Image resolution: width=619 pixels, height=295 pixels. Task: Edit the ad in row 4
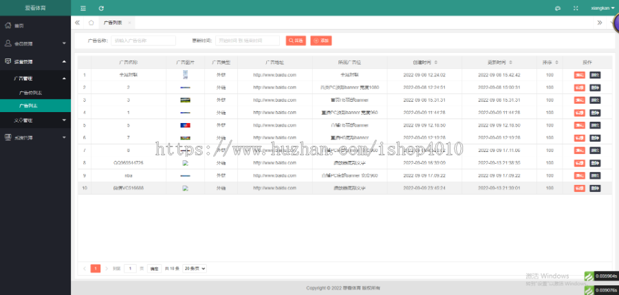point(580,113)
